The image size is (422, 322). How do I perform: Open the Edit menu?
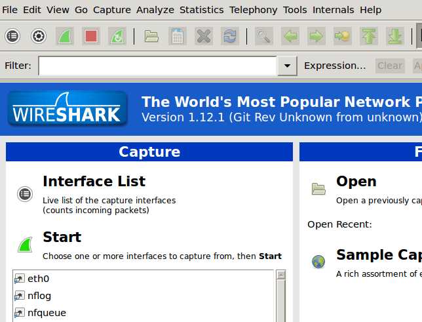tap(31, 10)
